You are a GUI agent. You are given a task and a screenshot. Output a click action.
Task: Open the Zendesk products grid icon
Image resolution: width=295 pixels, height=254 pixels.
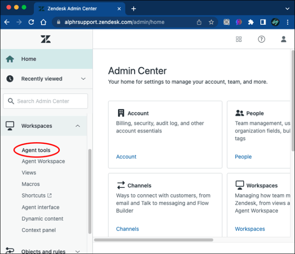click(x=239, y=39)
